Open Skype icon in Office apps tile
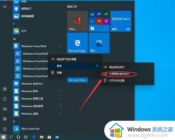This screenshot has width=175, height=140. point(92,28)
